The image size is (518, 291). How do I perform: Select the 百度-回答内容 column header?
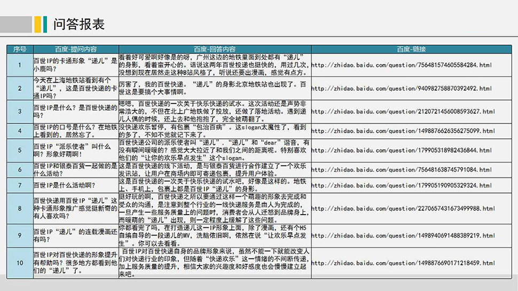(214, 49)
